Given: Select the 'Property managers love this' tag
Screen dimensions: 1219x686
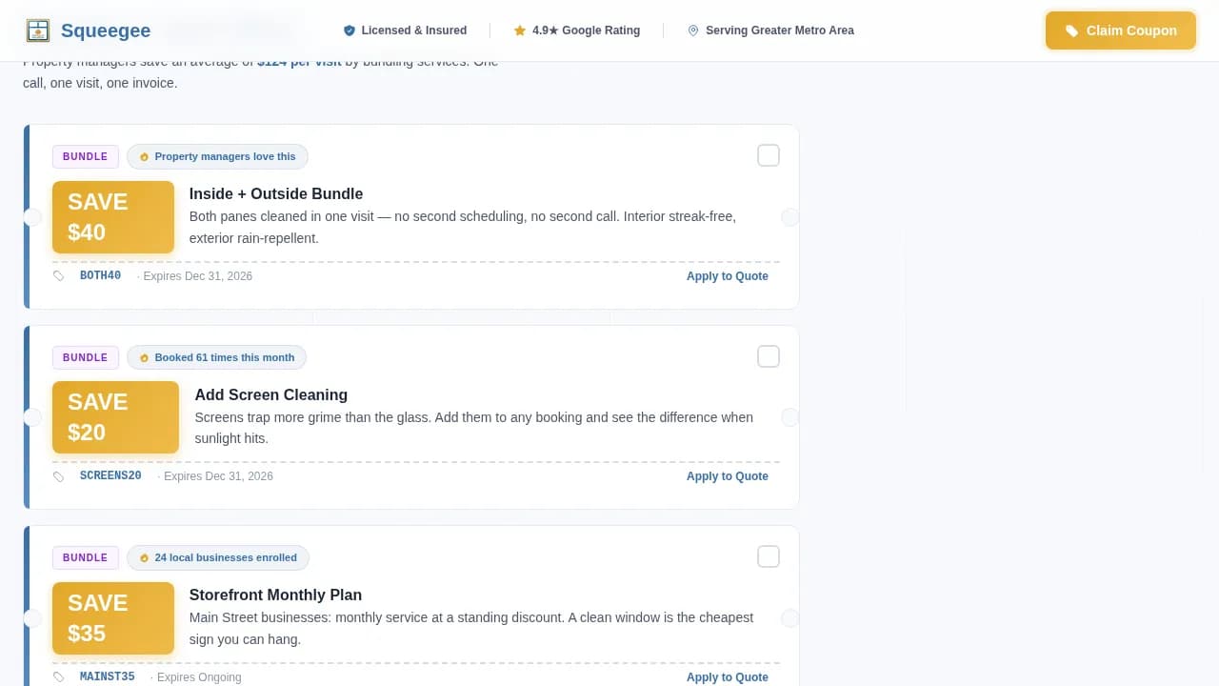Looking at the screenshot, I should coord(217,156).
